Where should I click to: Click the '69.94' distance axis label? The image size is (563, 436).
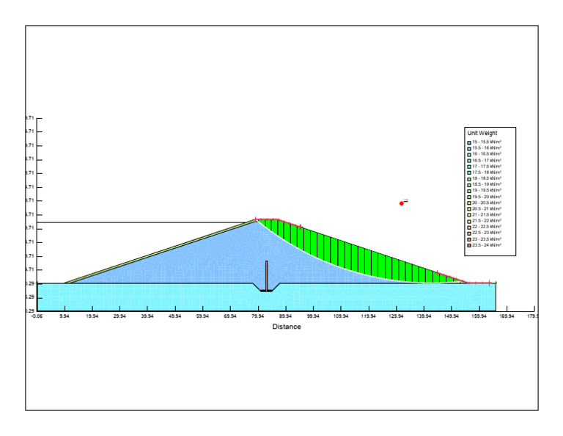point(230,316)
